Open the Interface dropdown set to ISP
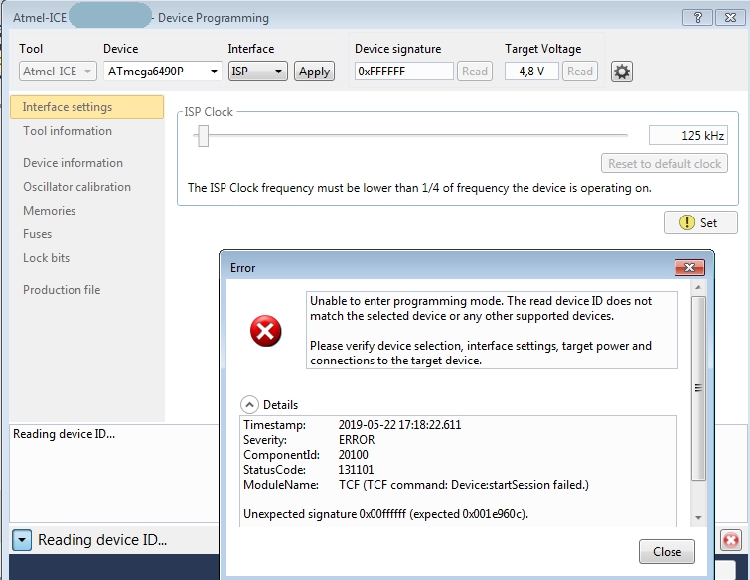Screen dimensions: 750x580 tap(258, 72)
